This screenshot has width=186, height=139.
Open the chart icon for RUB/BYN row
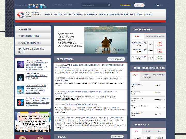(145, 57)
